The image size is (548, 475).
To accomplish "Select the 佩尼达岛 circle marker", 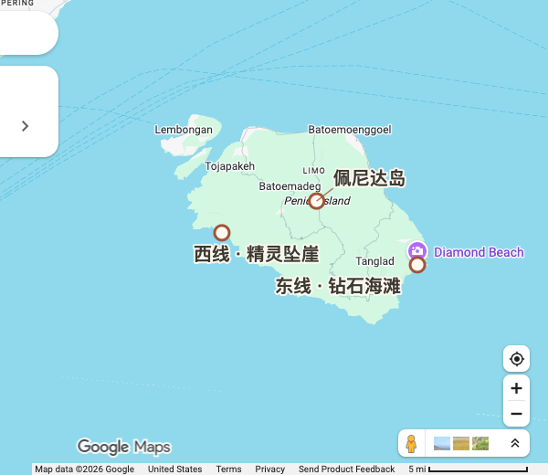I will (316, 201).
